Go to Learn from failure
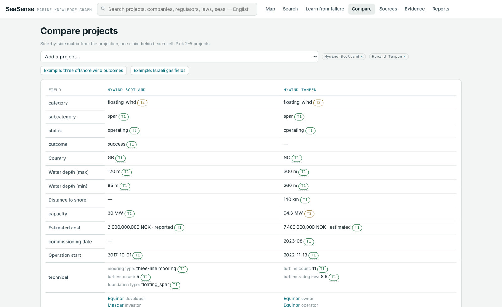This screenshot has width=502, height=307. [325, 9]
